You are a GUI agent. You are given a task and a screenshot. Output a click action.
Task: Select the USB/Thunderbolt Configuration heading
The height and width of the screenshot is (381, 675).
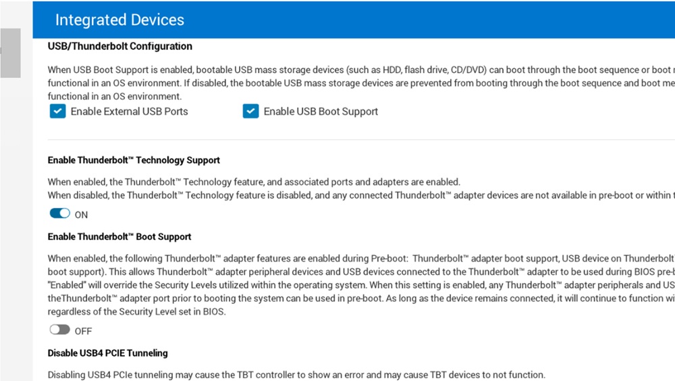click(x=119, y=47)
